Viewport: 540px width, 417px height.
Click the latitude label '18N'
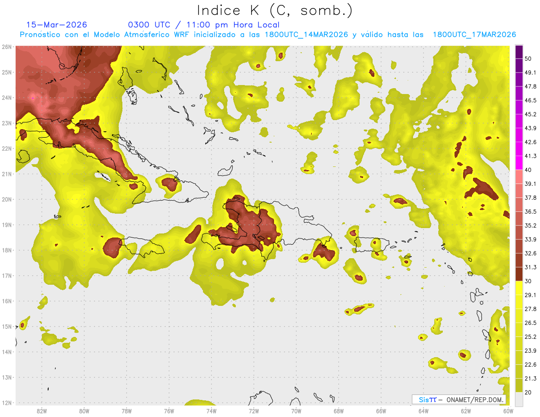(x=7, y=250)
